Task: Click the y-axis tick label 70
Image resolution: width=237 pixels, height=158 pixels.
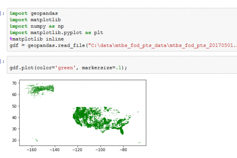Action: 14,83
